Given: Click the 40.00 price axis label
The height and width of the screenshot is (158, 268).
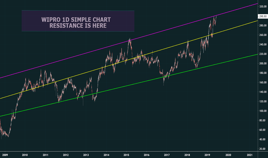Looking at the screenshot, I should tap(263, 139).
